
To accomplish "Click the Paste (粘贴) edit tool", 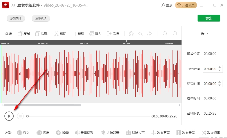I will click(41, 34).
